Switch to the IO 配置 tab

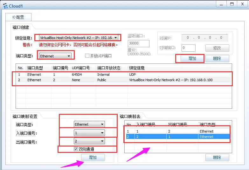click(18, 17)
